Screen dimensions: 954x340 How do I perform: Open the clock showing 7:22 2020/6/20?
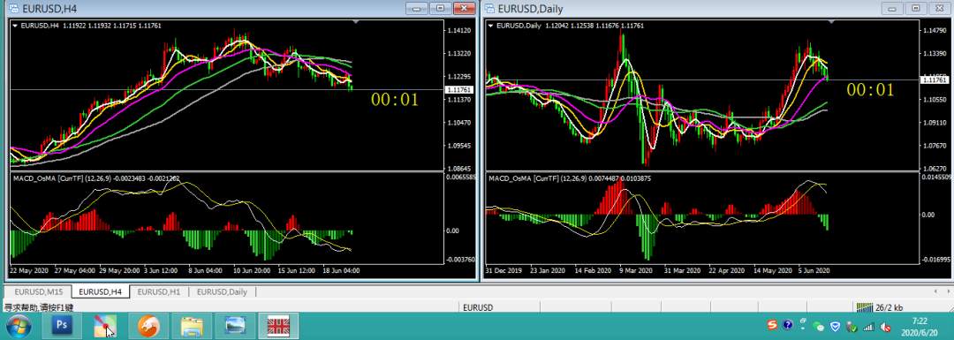[920, 327]
